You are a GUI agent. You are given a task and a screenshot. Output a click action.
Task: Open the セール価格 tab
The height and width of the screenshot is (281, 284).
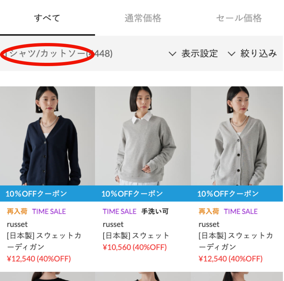point(239,18)
